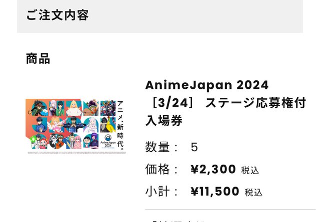Image resolution: width=320 pixels, height=222 pixels.
Task: Click the 商品 heading
Action: [38, 58]
